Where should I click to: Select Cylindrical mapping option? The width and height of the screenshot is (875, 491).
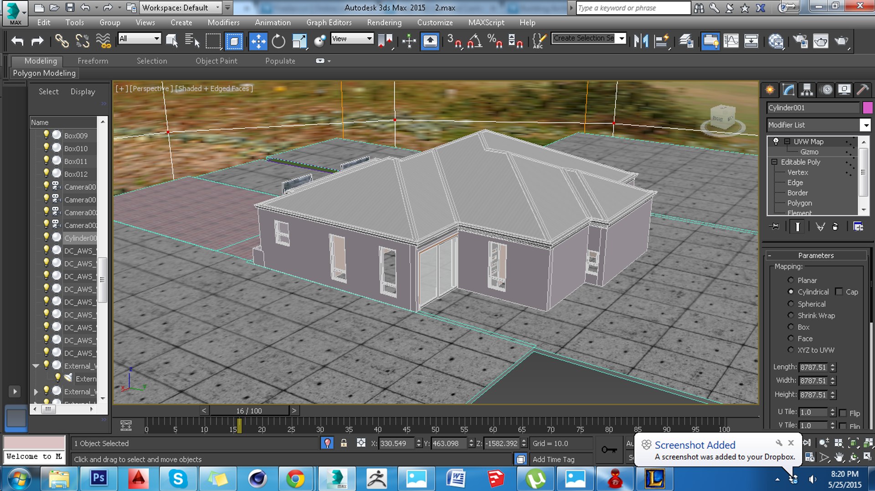(x=791, y=292)
